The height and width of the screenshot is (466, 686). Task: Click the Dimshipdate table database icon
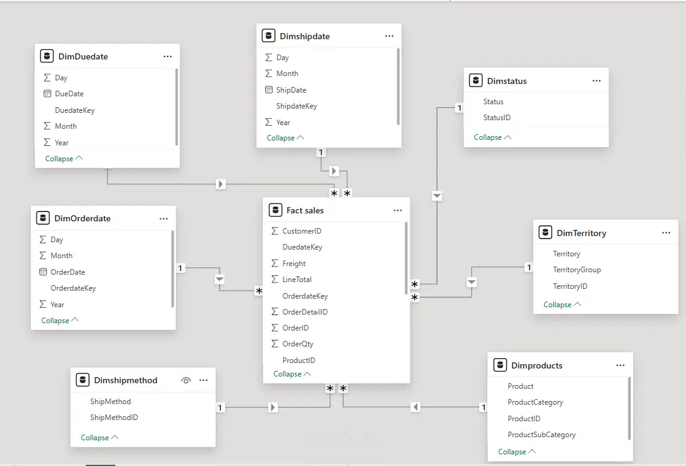(268, 36)
